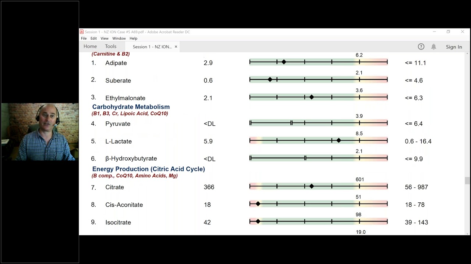This screenshot has height=264, width=471.
Task: Open the Edit menu
Action: 94,38
